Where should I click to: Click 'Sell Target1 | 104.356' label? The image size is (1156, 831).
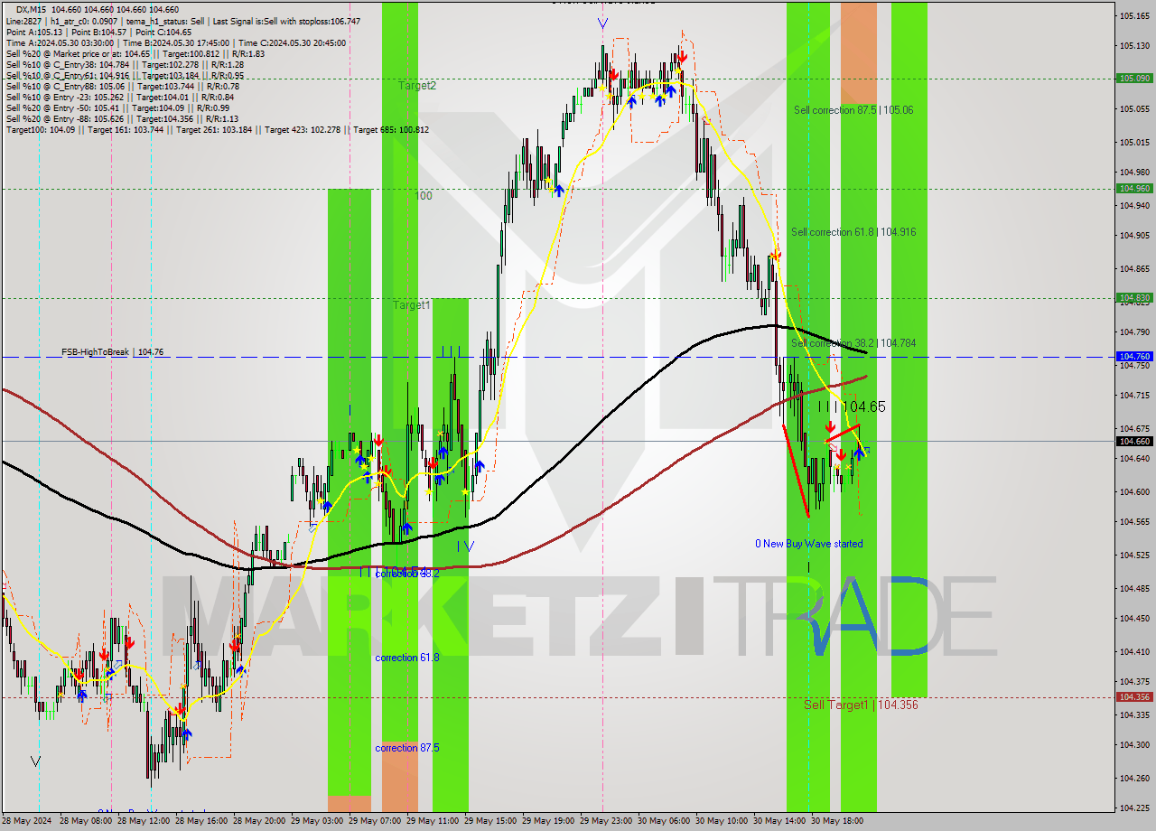861,705
